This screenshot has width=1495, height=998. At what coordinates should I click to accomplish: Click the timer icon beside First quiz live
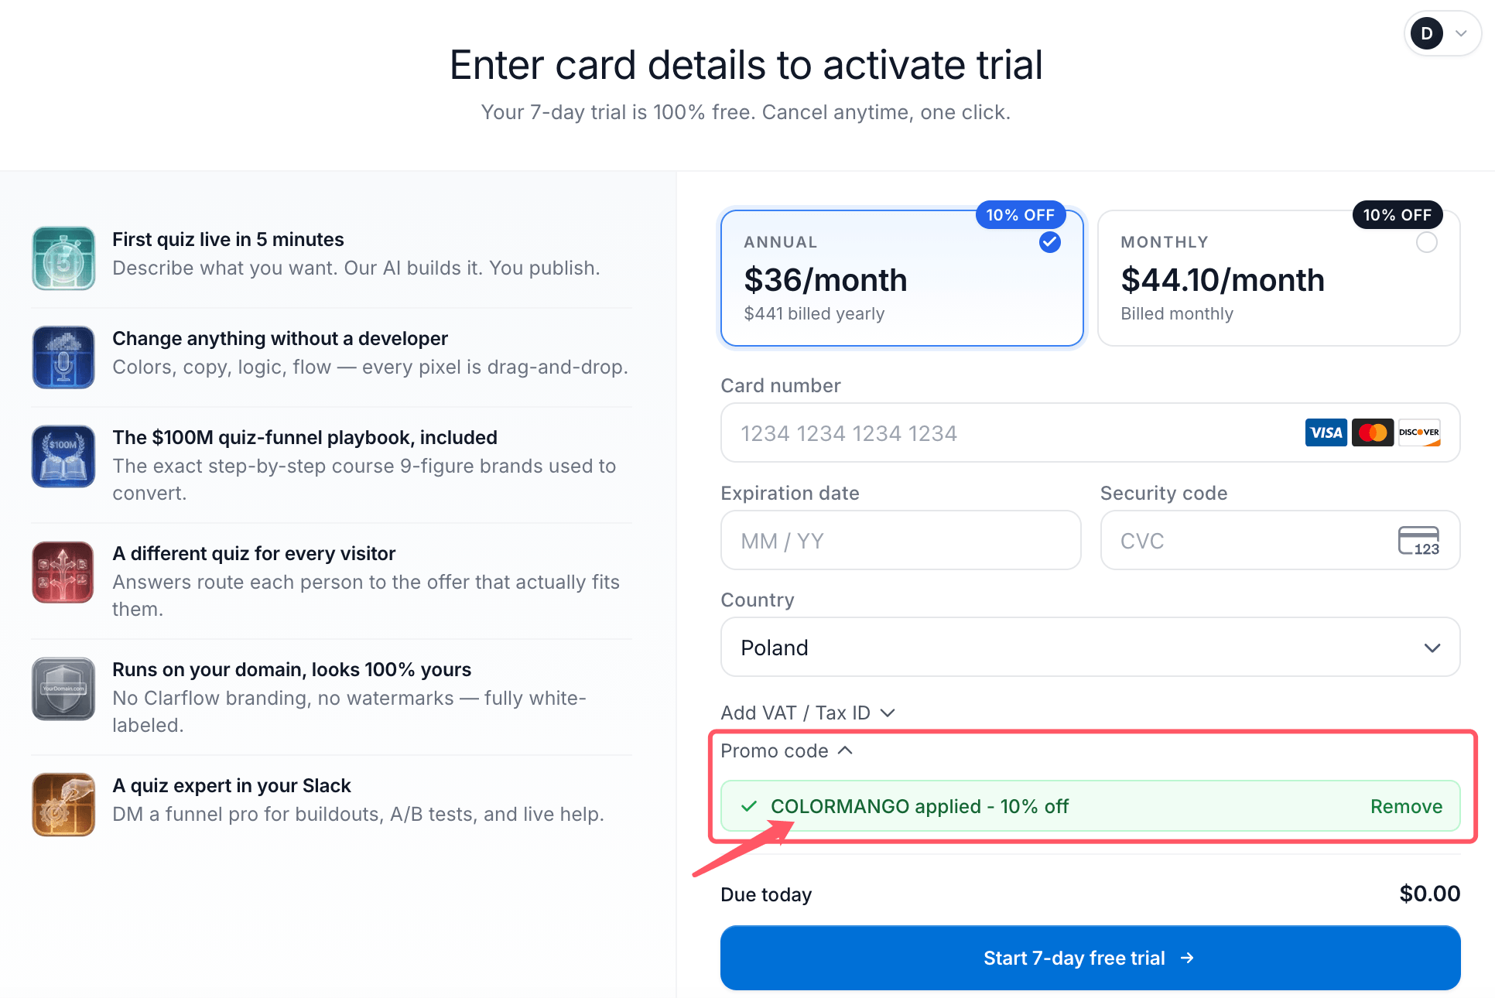click(63, 258)
